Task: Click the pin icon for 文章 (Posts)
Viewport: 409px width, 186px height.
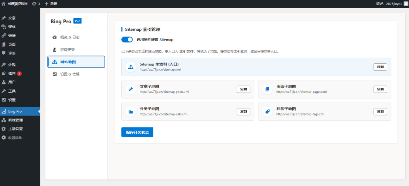Action: (x=4, y=18)
